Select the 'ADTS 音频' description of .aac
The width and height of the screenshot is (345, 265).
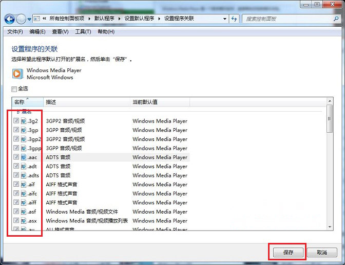(58, 157)
